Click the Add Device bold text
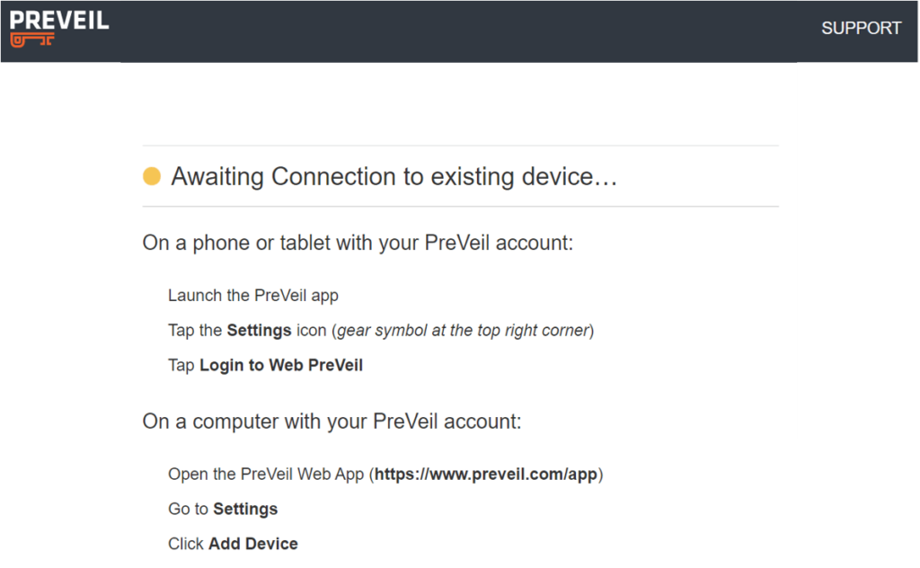The height and width of the screenshot is (568, 920). tap(252, 544)
